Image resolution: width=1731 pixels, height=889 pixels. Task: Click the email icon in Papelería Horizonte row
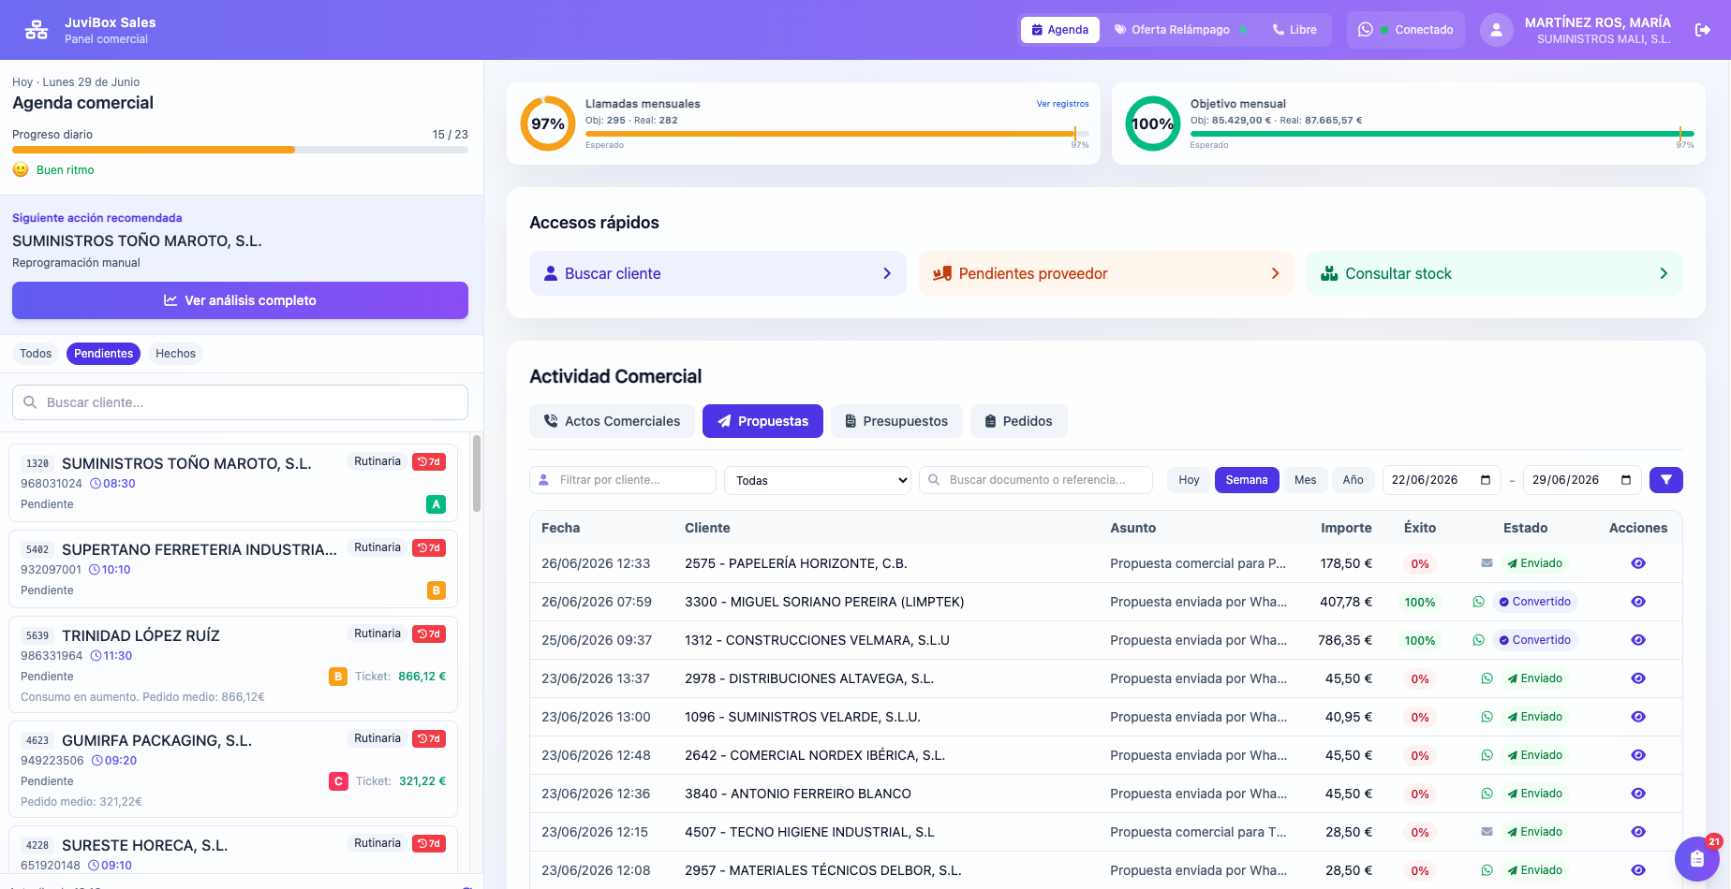[x=1487, y=563]
